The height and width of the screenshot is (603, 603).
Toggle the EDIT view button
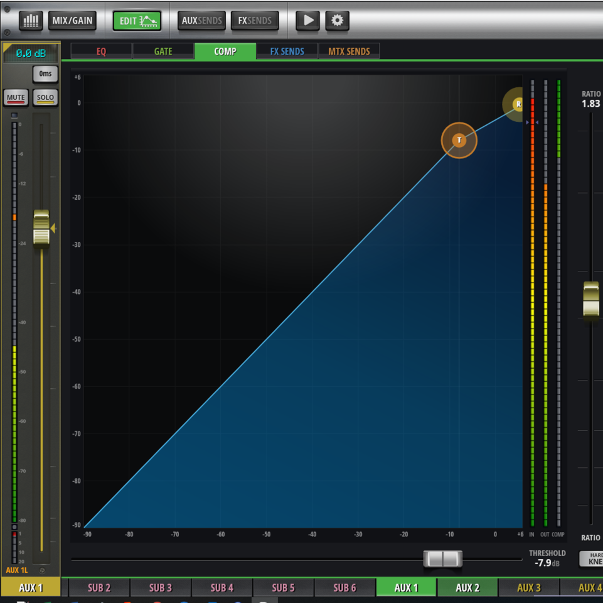tap(137, 20)
